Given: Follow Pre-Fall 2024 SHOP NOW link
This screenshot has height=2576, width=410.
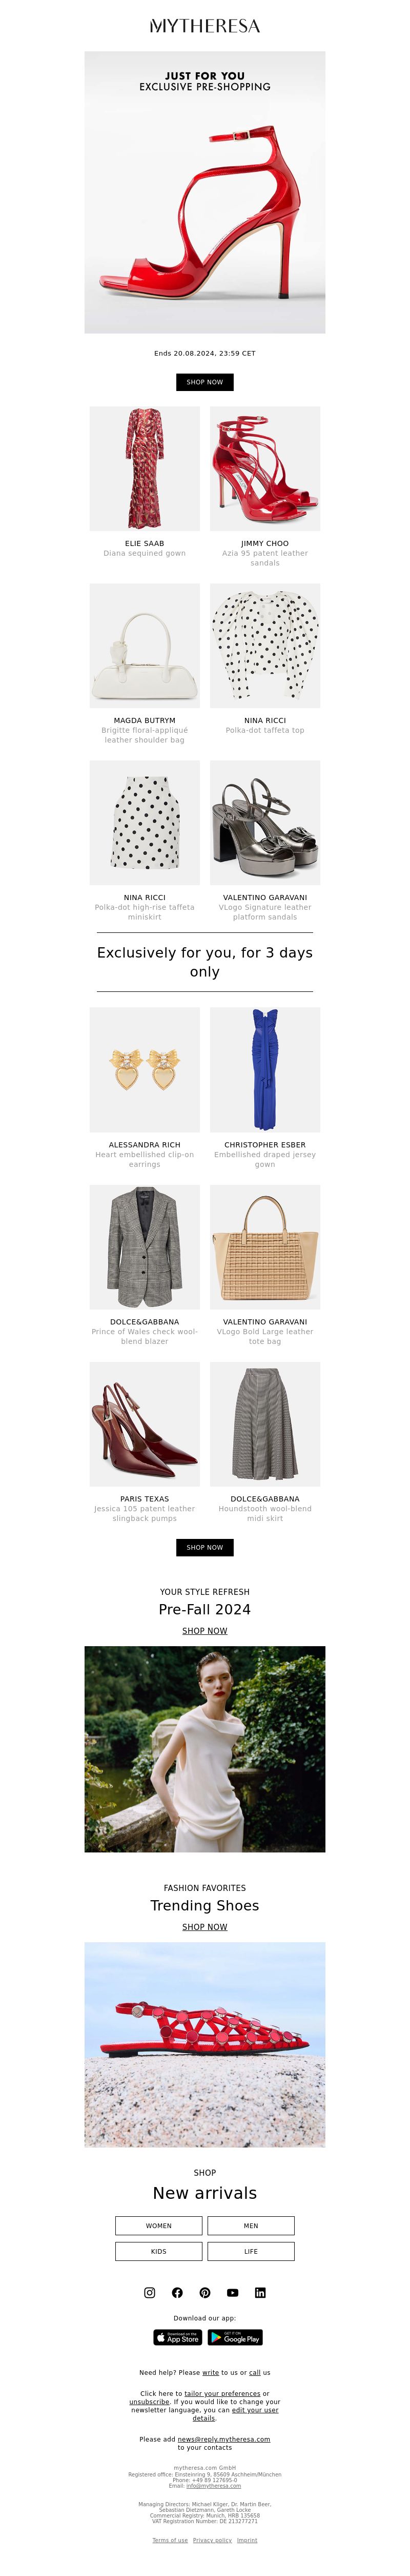Looking at the screenshot, I should tap(204, 1631).
